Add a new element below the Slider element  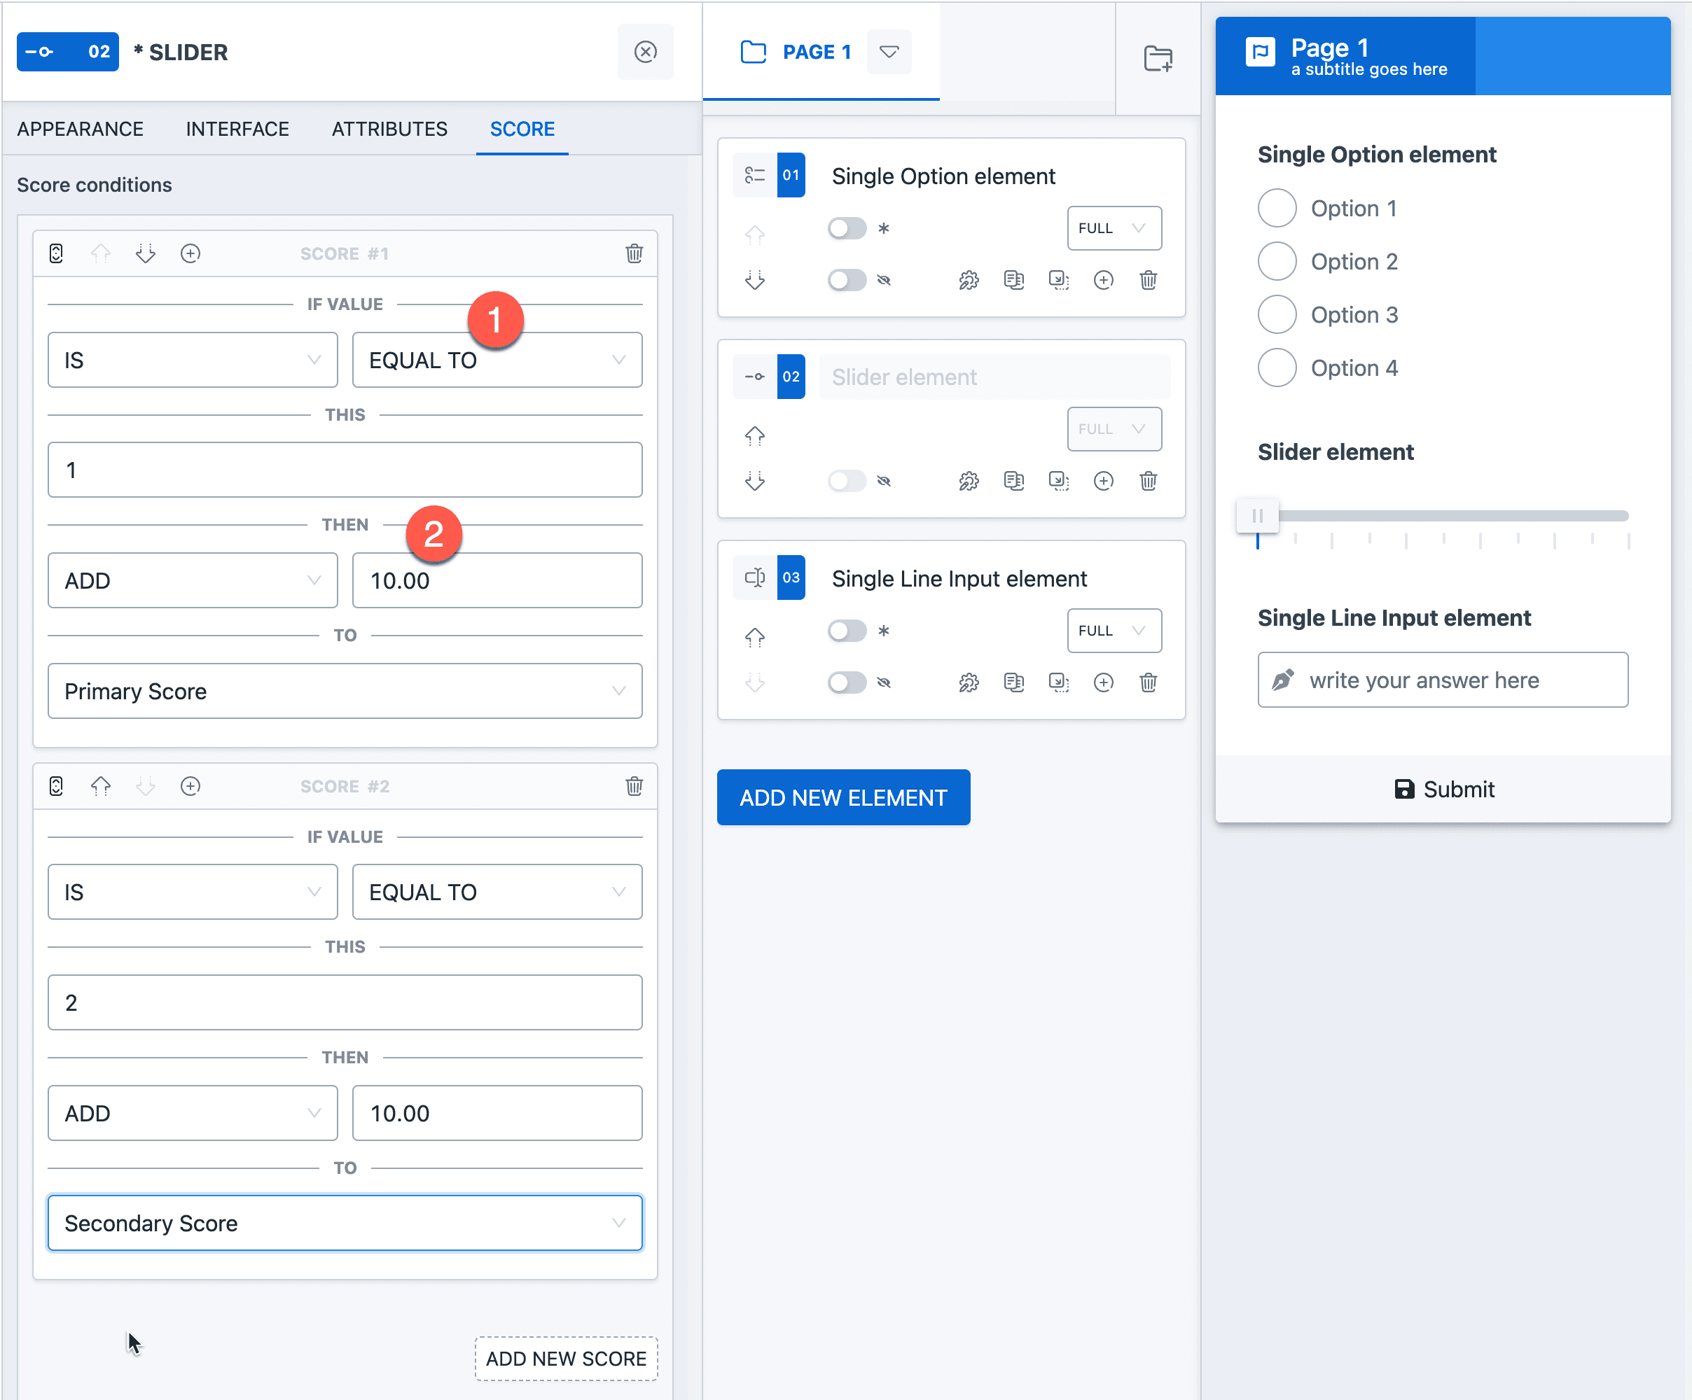tap(1104, 481)
